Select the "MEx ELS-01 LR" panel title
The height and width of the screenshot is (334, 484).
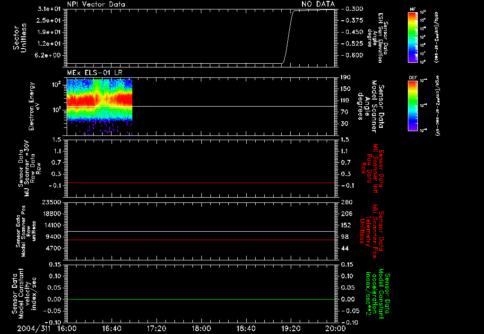(95, 73)
